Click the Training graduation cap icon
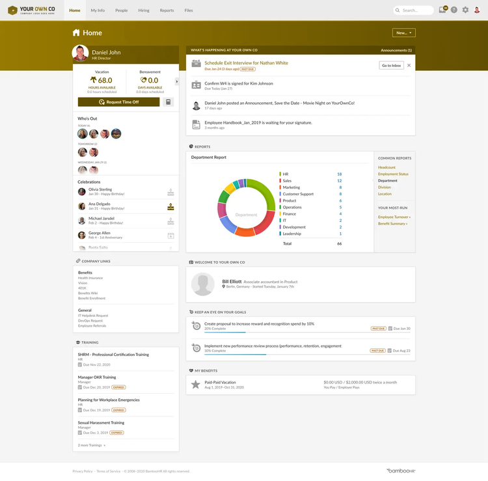 click(x=78, y=342)
